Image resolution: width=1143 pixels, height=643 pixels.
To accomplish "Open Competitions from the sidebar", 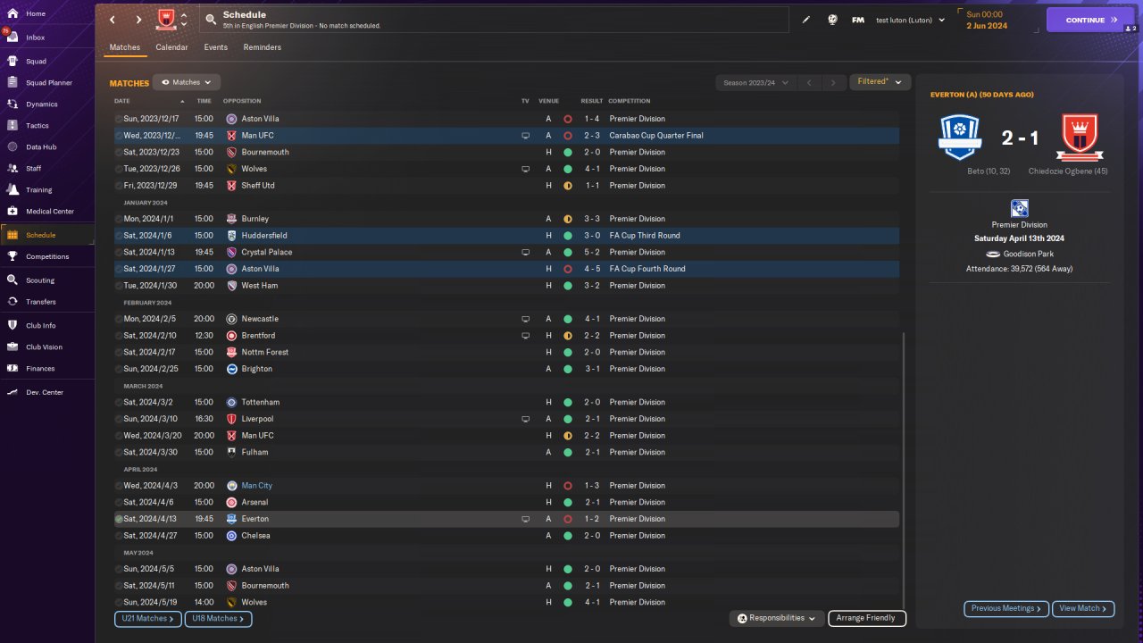I will (x=47, y=256).
